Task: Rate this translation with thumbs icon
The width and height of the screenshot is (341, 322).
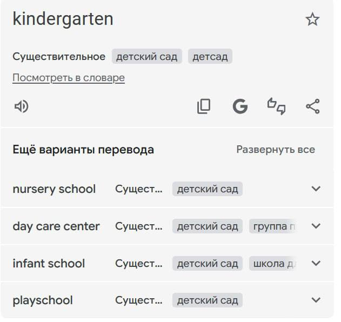Action: click(277, 106)
